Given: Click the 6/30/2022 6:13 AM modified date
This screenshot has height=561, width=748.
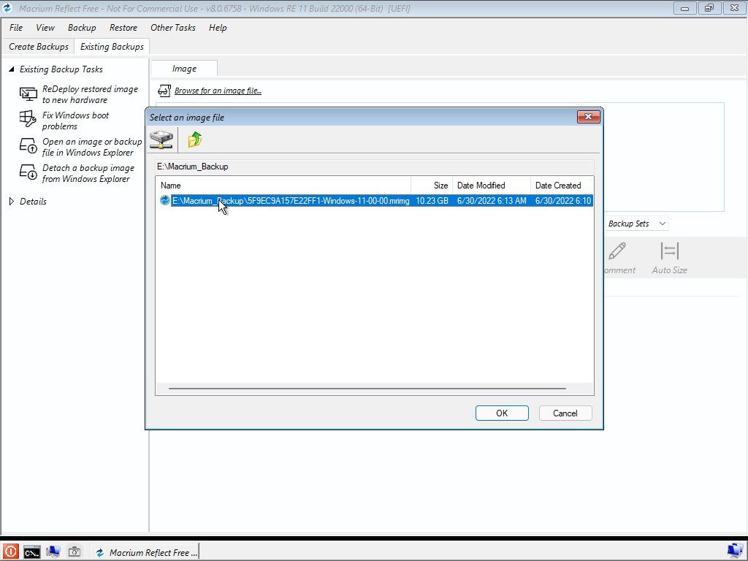Looking at the screenshot, I should pos(492,201).
